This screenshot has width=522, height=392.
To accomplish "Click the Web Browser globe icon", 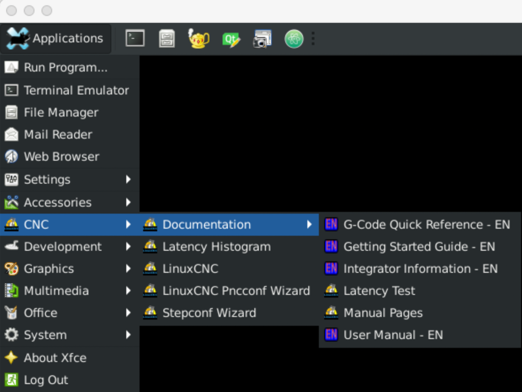I will pos(11,157).
